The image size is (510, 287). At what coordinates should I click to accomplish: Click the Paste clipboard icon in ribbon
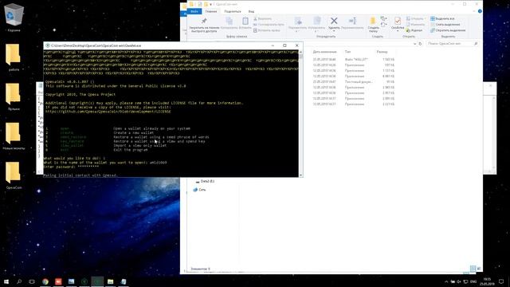[245, 23]
